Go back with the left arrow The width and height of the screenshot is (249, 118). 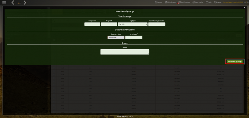coord(13,2)
